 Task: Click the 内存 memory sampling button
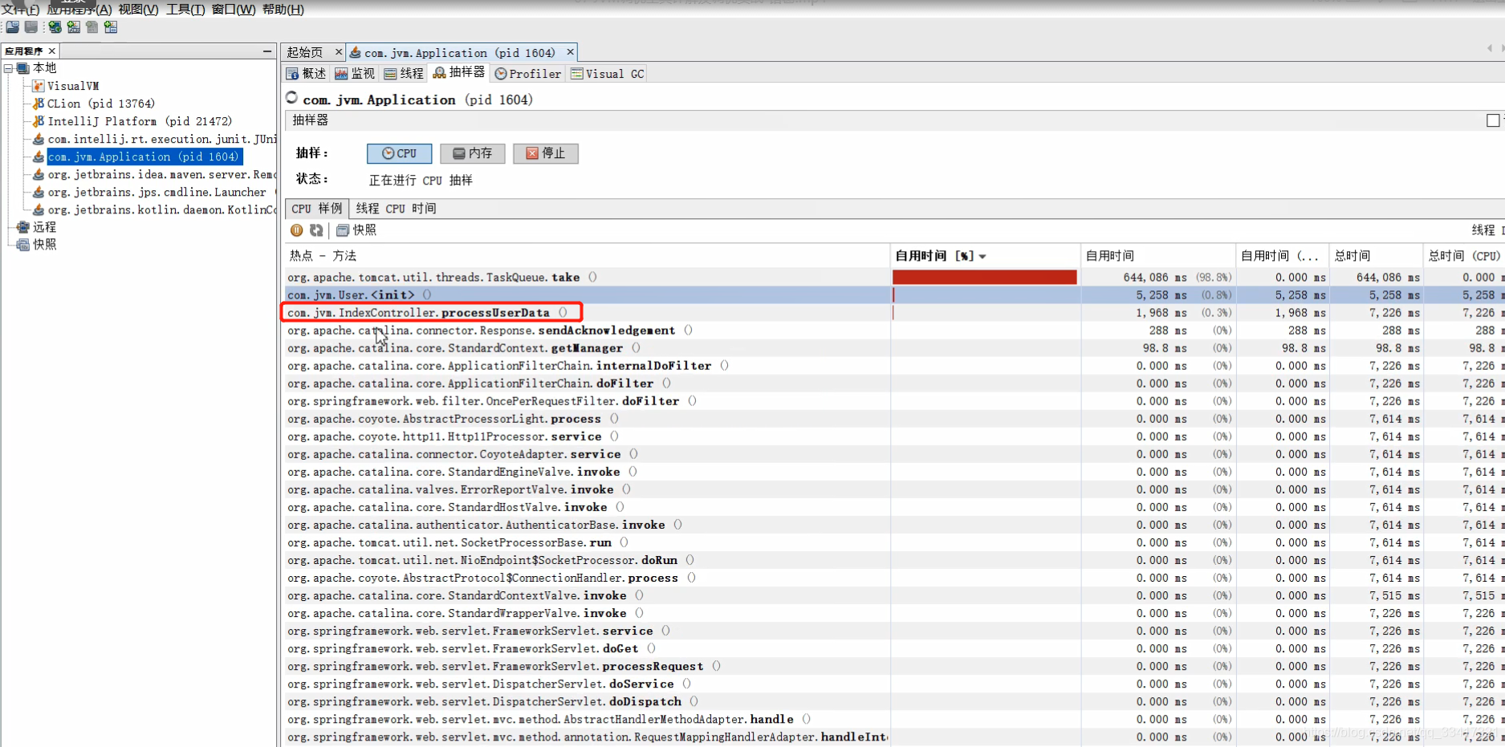tap(472, 153)
